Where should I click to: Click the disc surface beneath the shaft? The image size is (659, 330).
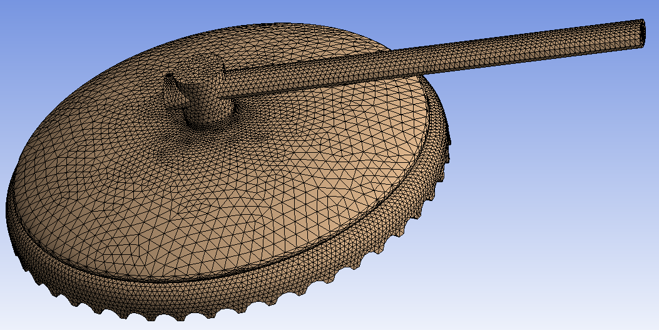[x=325, y=106]
